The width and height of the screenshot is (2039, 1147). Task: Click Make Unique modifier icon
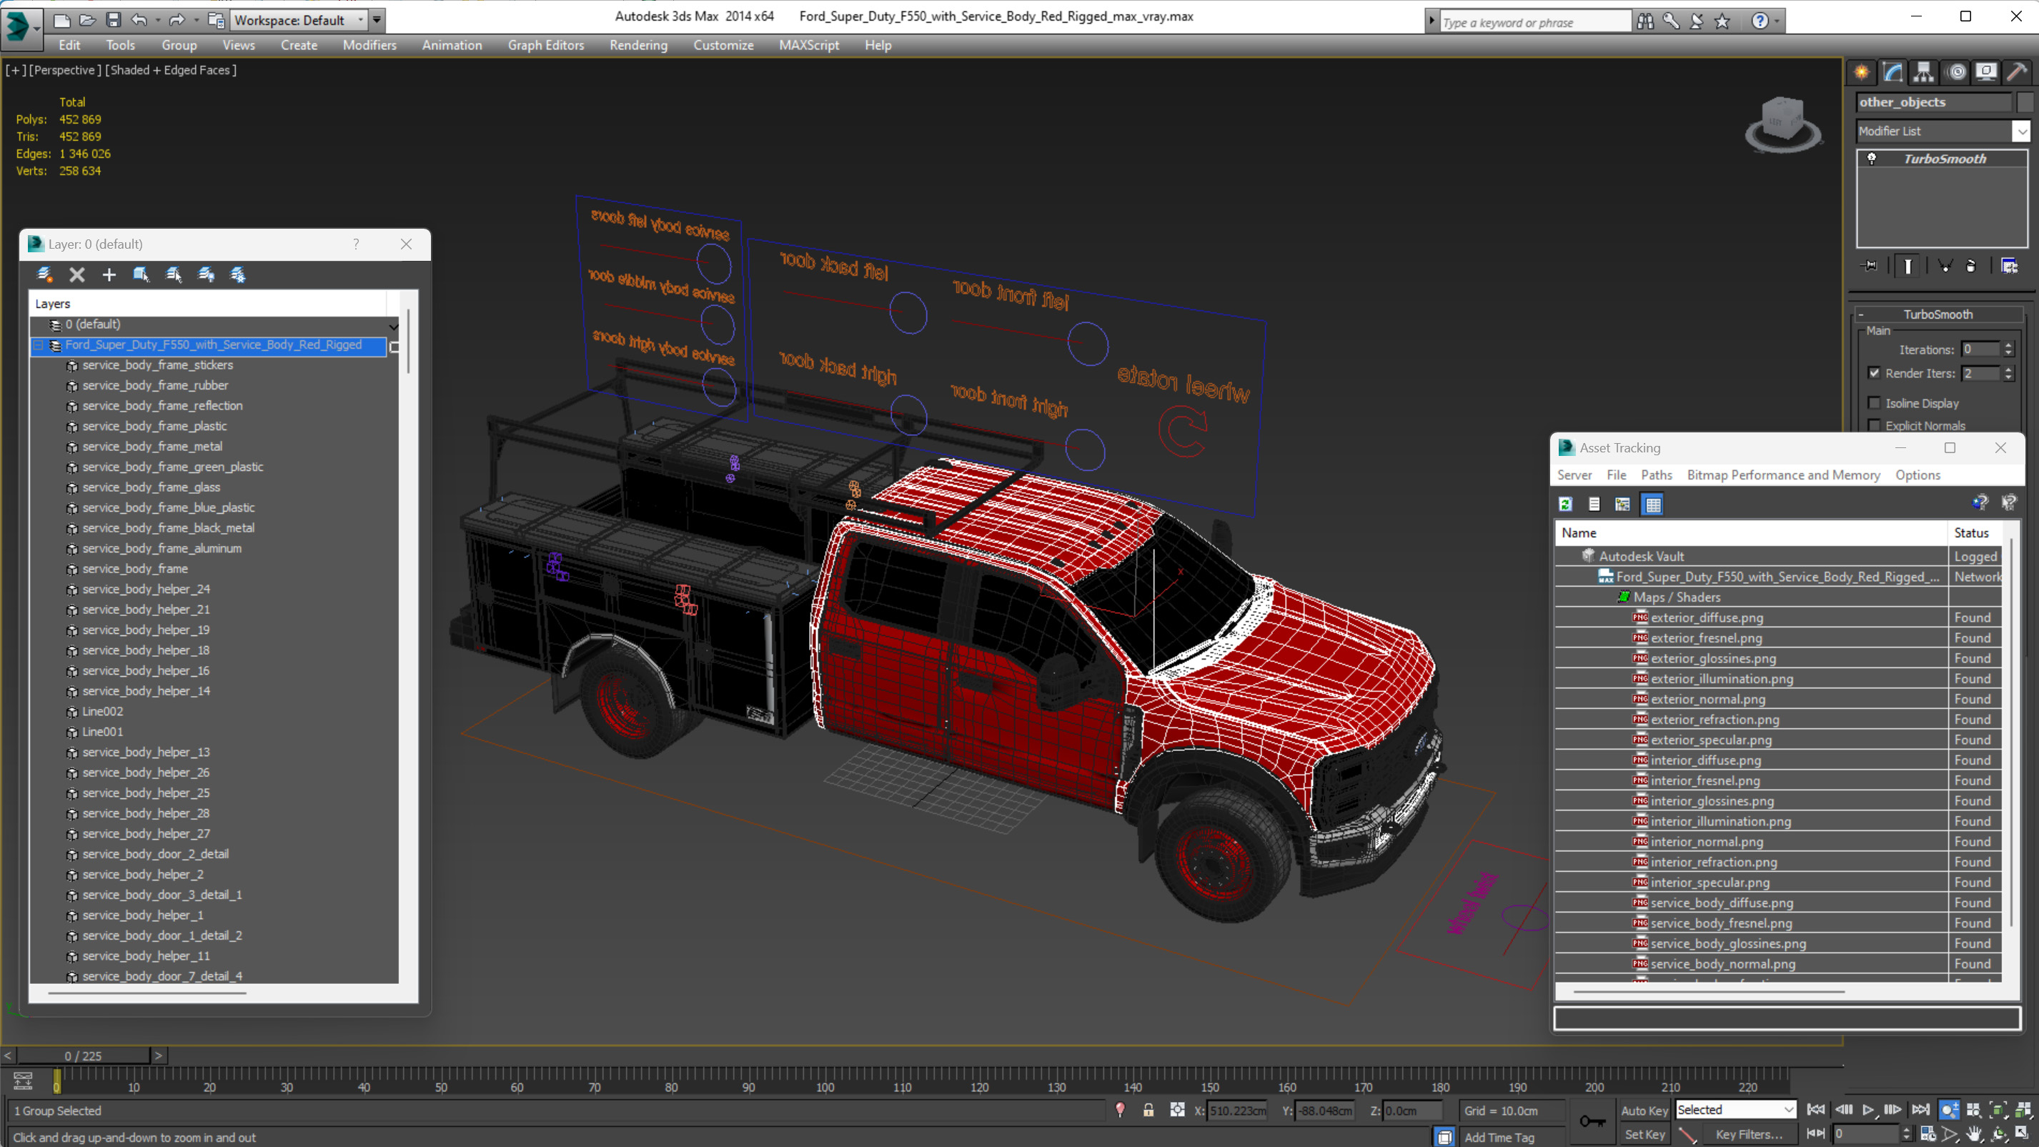1945,266
